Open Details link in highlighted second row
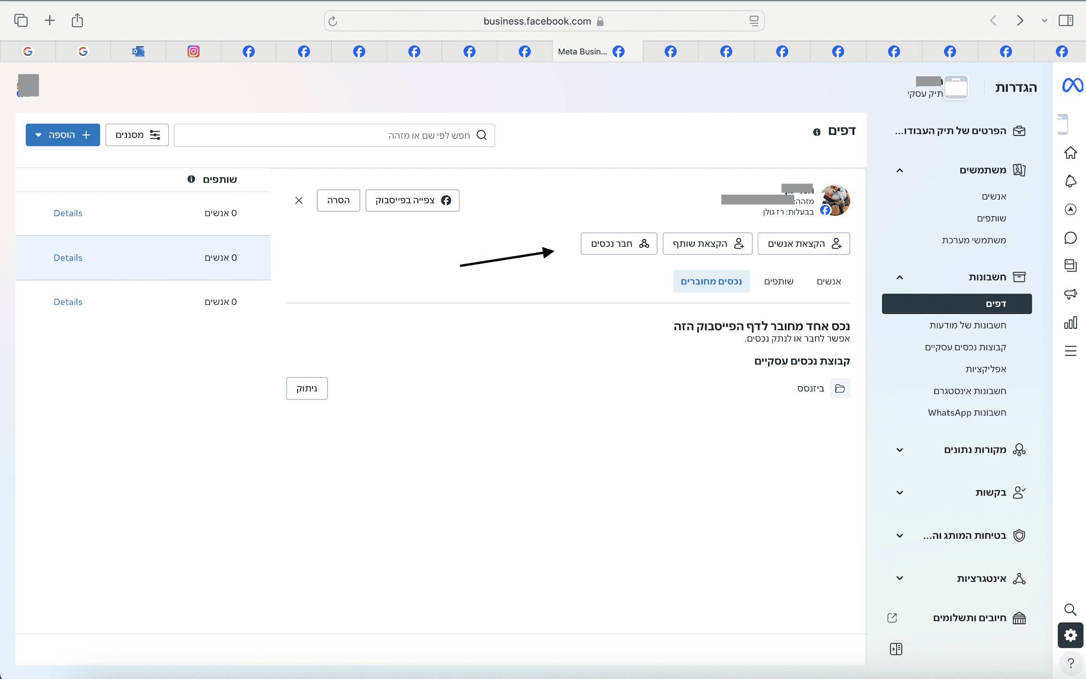This screenshot has width=1086, height=679. pos(68,258)
